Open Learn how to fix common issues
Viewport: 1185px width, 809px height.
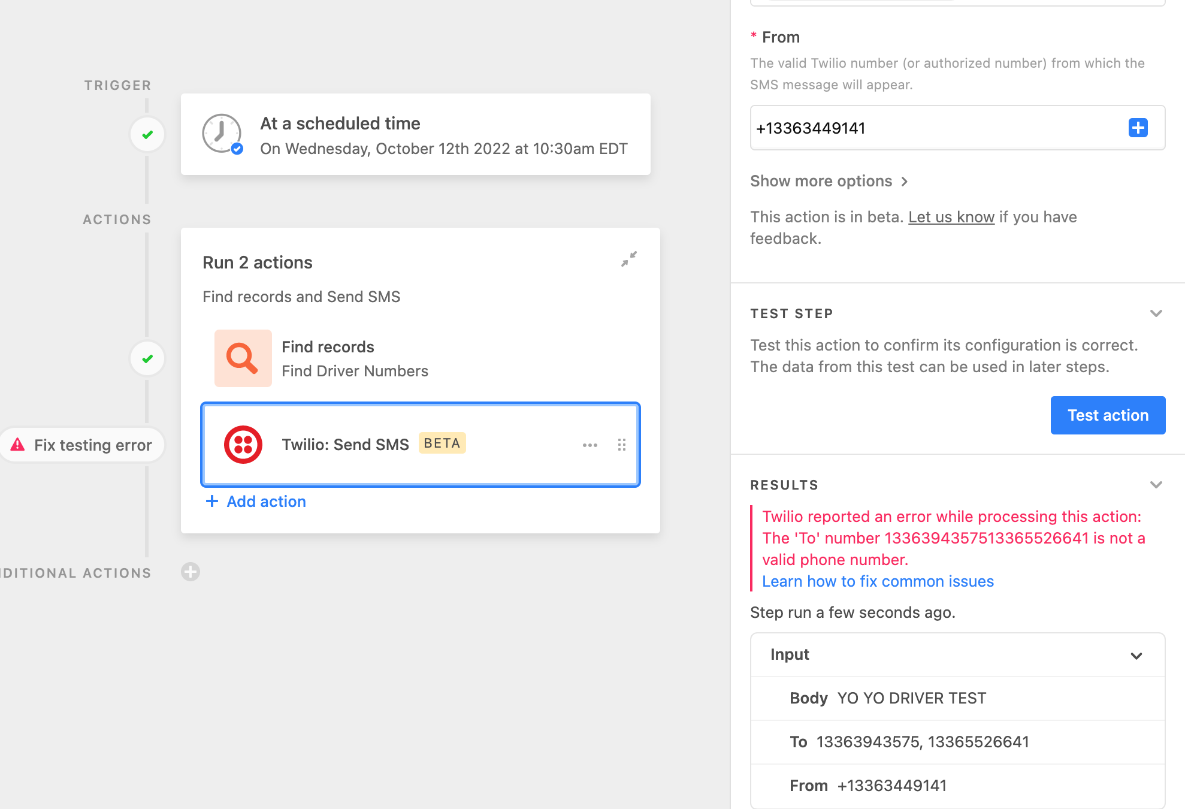point(878,581)
